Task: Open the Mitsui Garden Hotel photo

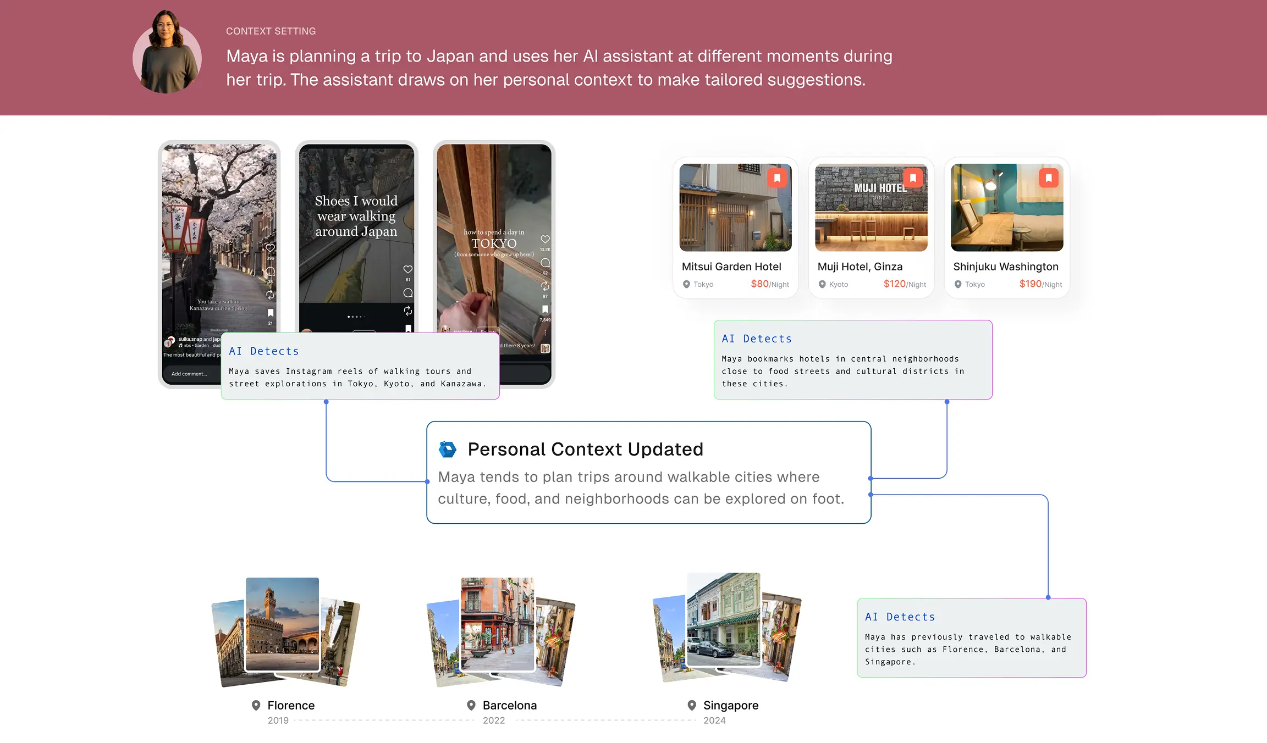Action: 735,207
